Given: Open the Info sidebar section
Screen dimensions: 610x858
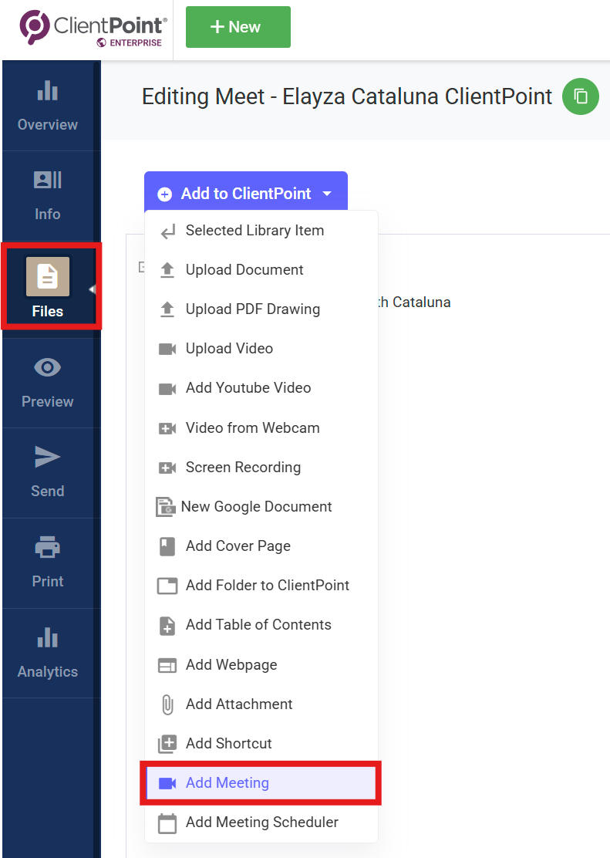Looking at the screenshot, I should pyautogui.click(x=48, y=195).
